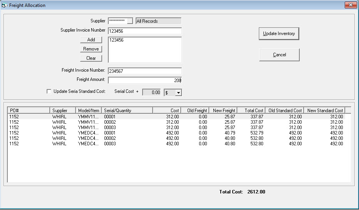Image resolution: width=359 pixels, height=210 pixels.
Task: Click Remove to delete selected invoice
Action: (x=91, y=49)
